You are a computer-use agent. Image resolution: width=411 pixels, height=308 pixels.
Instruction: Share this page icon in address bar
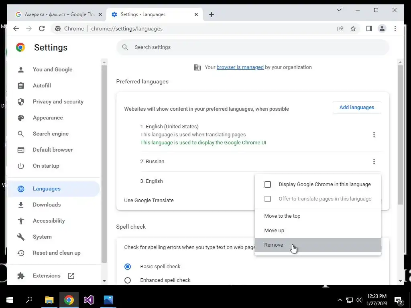click(340, 28)
